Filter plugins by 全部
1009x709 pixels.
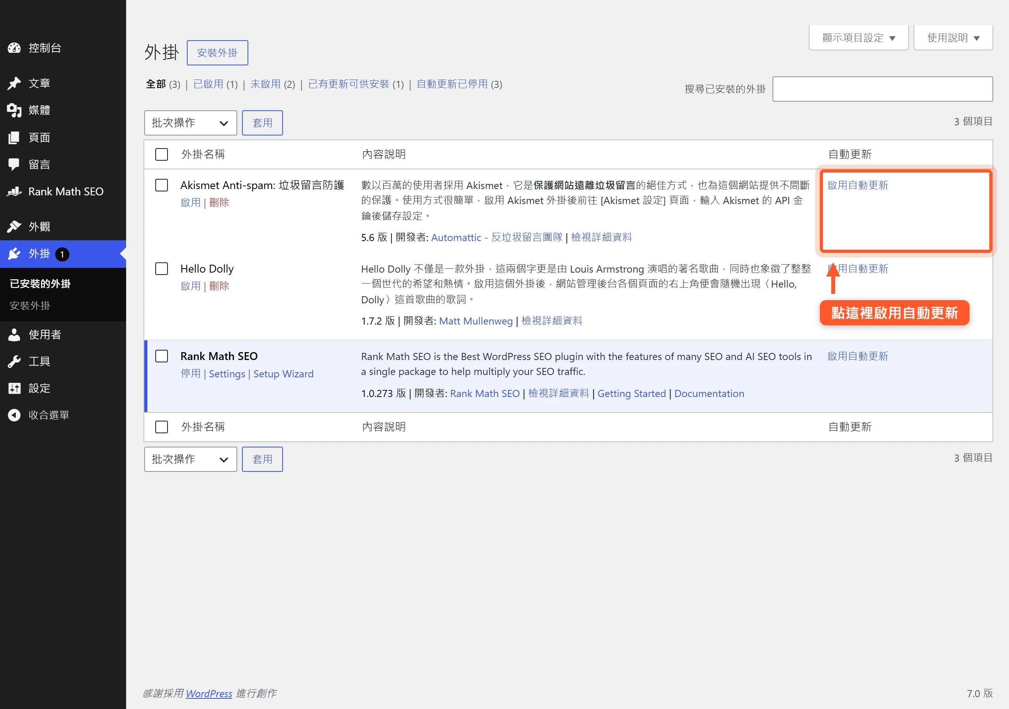[156, 84]
